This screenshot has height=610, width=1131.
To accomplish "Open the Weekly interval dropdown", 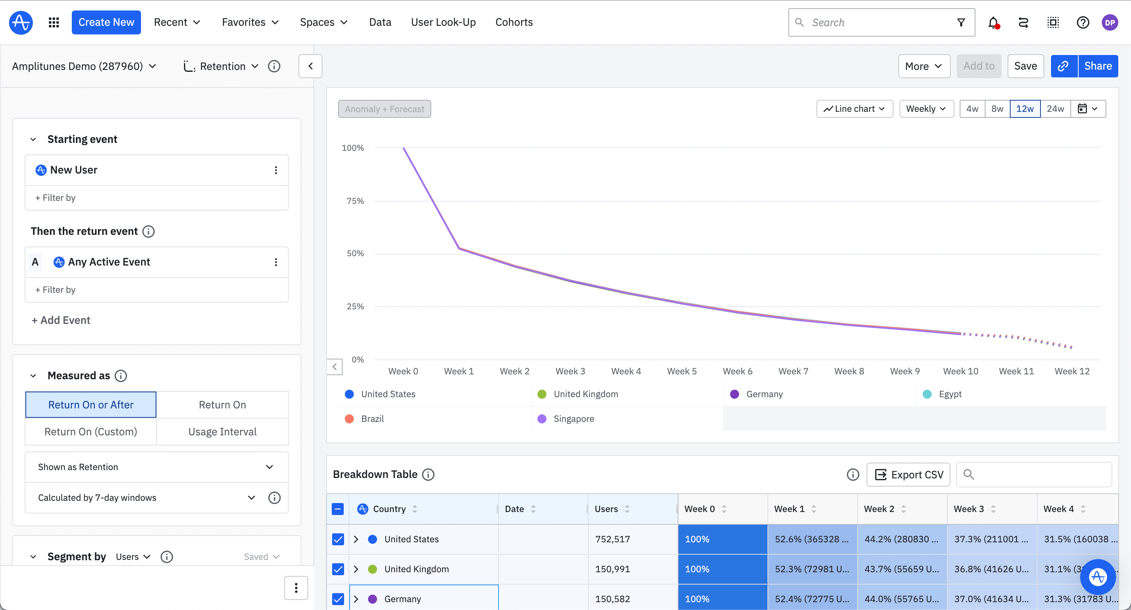I will [x=926, y=108].
